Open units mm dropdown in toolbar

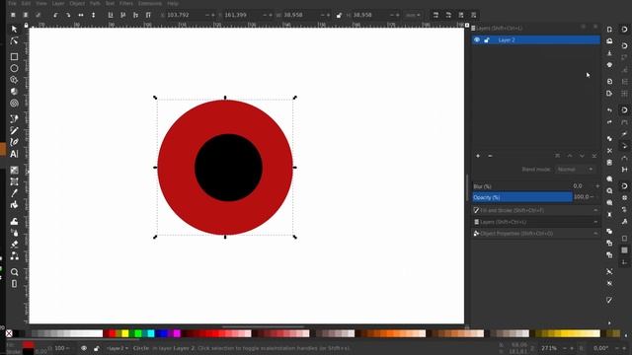(x=413, y=15)
